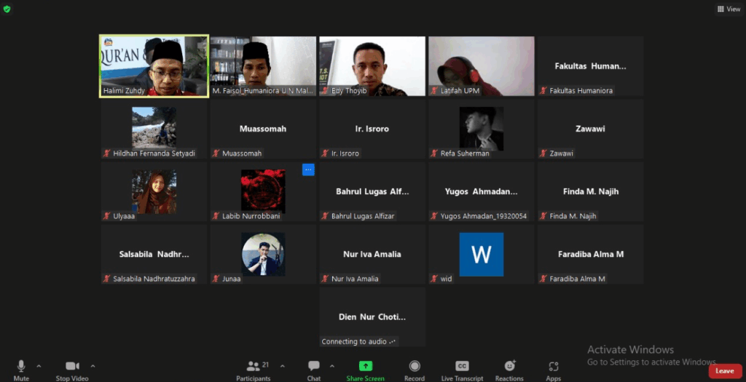The width and height of the screenshot is (746, 382).
Task: Open the Chat panel
Action: [x=314, y=366]
